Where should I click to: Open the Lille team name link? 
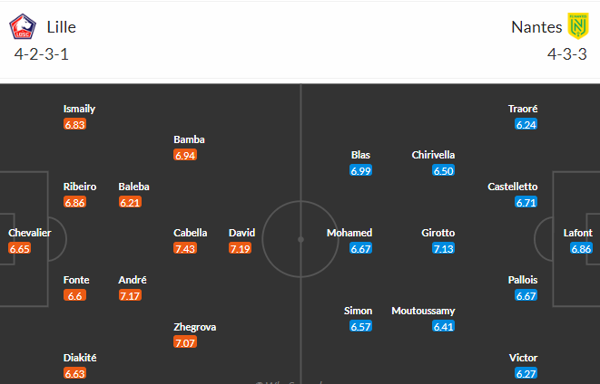(x=61, y=27)
